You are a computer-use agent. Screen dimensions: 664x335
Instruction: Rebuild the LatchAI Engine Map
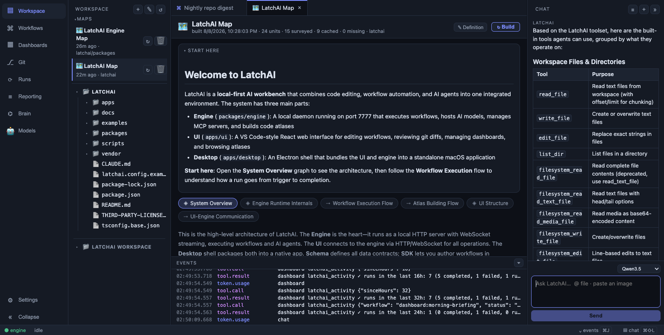click(x=148, y=41)
